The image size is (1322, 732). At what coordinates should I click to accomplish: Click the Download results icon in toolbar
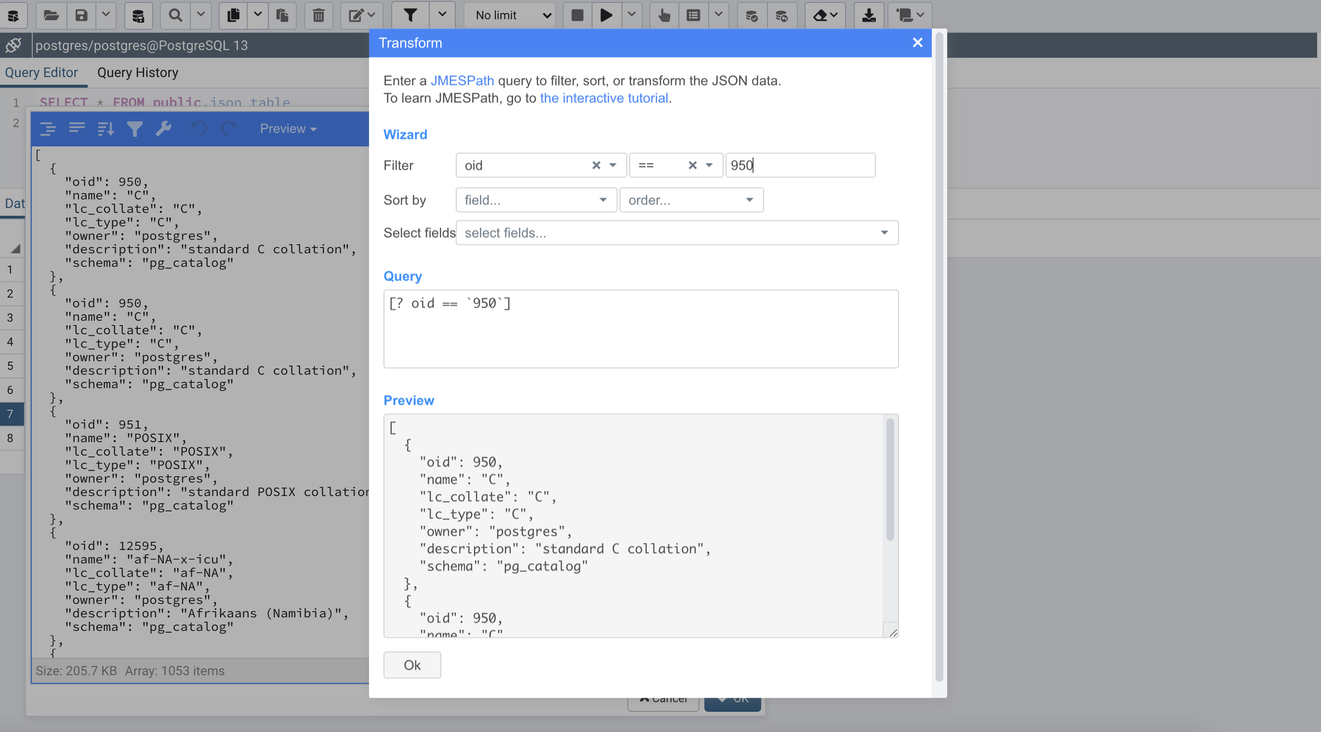coord(868,15)
